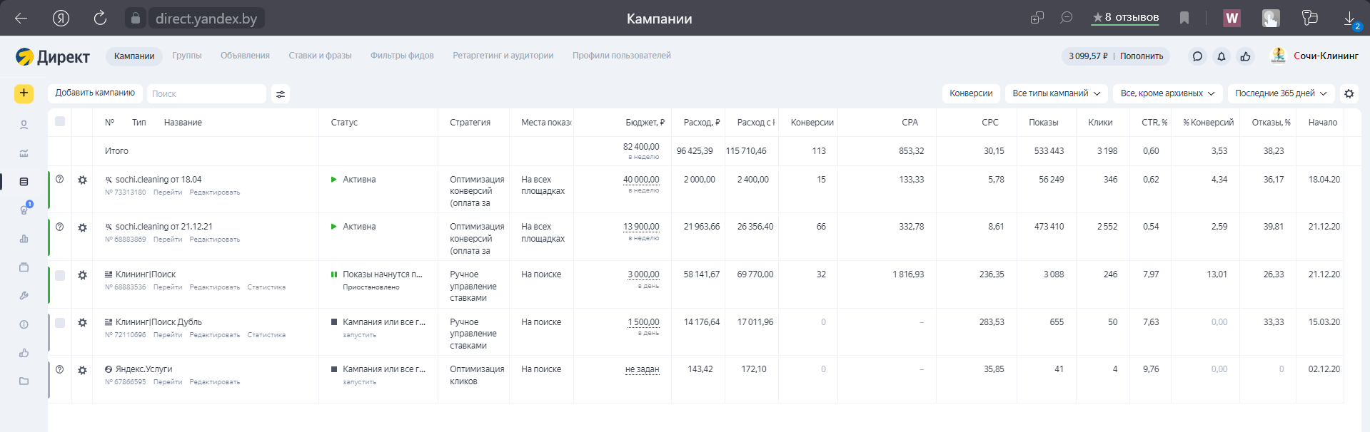The image size is (1370, 432).
Task: Open the chat messages icon in header
Action: click(1197, 56)
